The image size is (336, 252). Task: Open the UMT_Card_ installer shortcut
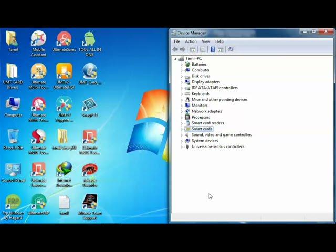coord(90,74)
